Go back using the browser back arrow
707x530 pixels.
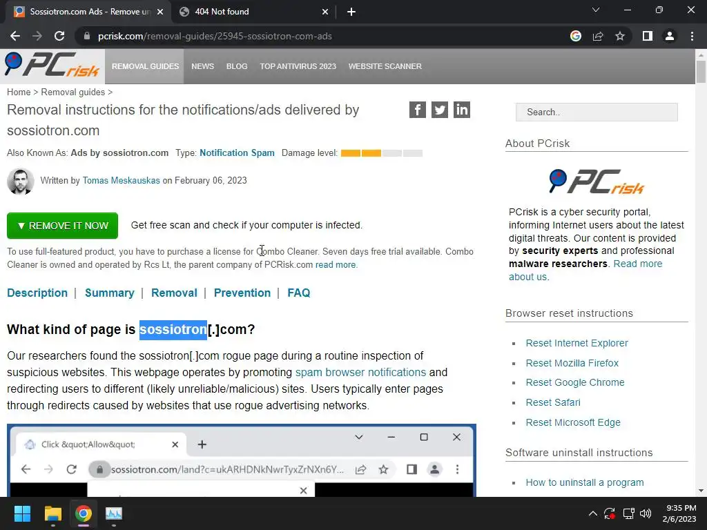click(x=15, y=36)
